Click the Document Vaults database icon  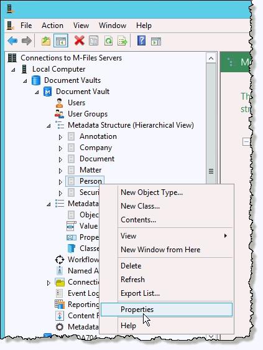click(36, 80)
